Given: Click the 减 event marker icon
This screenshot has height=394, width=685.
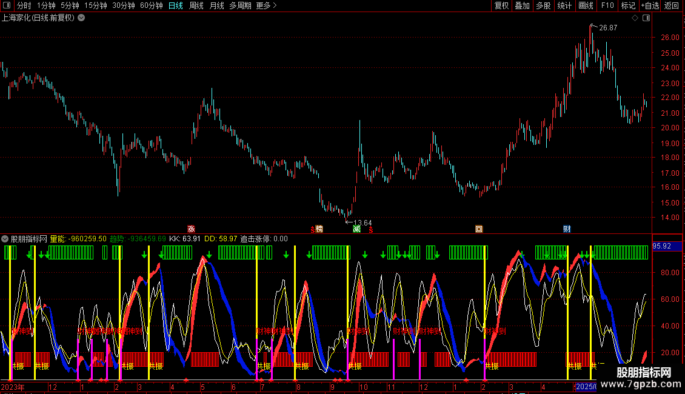Looking at the screenshot, I should [357, 229].
